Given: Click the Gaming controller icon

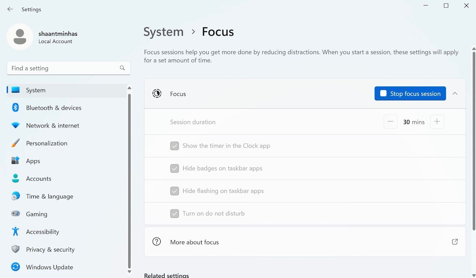Looking at the screenshot, I should click(x=15, y=214).
